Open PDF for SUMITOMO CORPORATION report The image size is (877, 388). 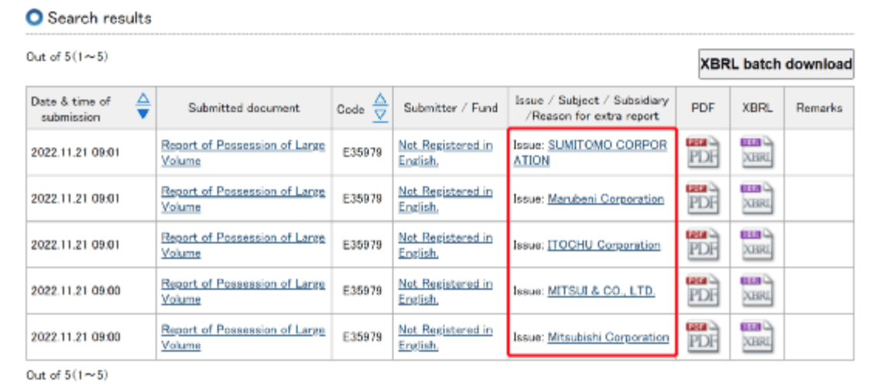(x=703, y=152)
